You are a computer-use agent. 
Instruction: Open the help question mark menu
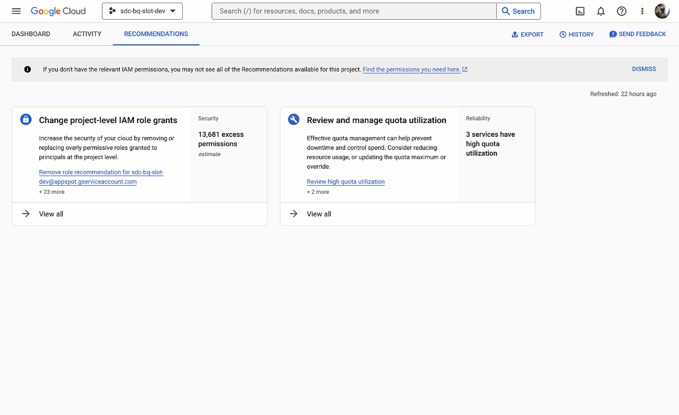click(x=621, y=11)
